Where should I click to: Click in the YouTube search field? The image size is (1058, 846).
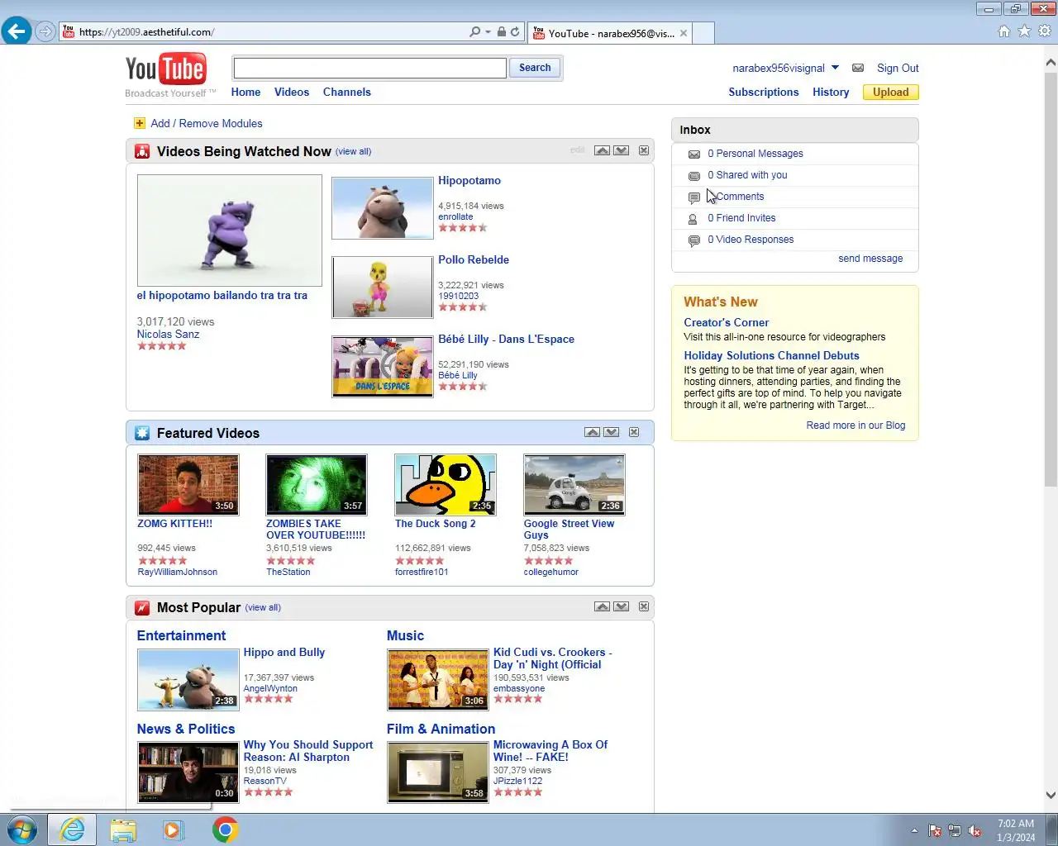point(370,68)
